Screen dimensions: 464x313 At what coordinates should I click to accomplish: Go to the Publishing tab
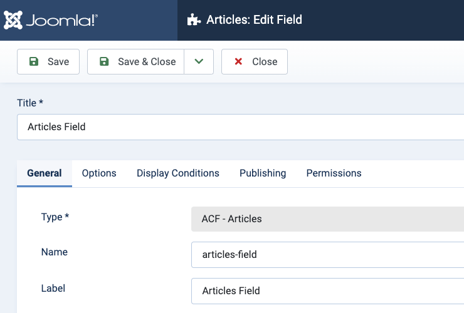point(263,173)
